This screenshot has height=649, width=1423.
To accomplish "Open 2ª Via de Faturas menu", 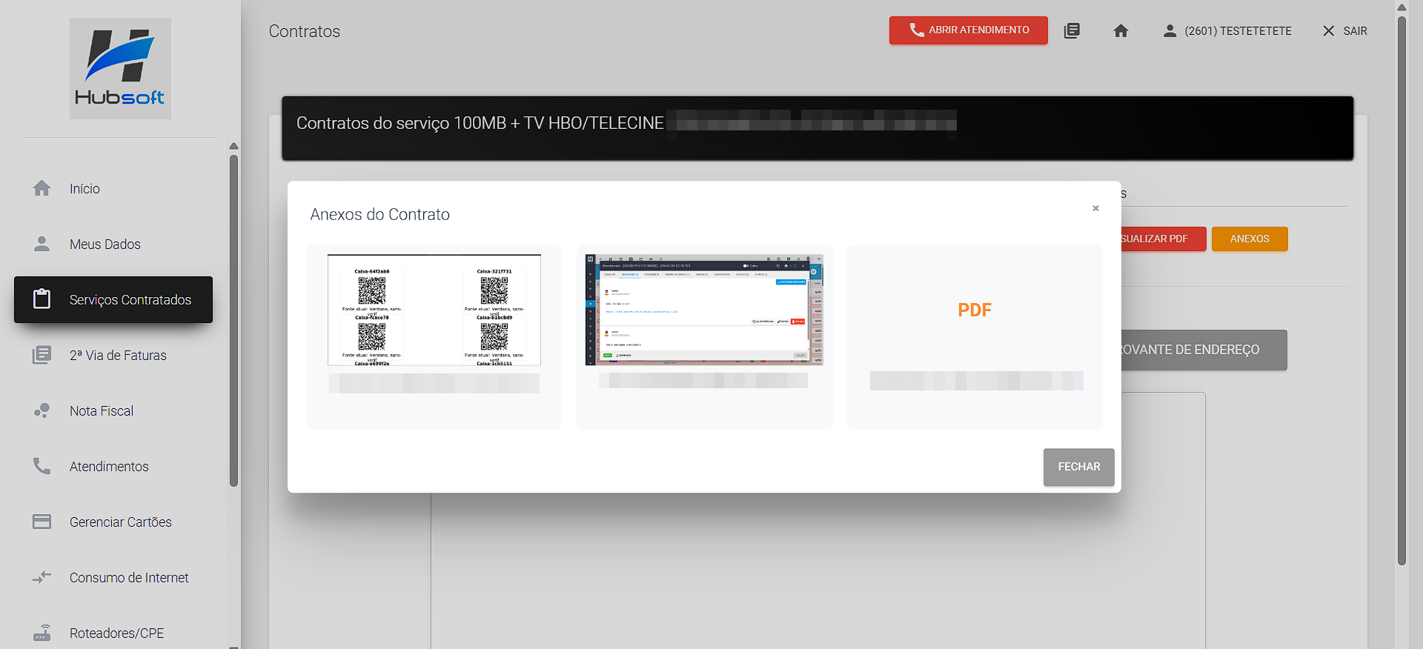I will pyautogui.click(x=113, y=355).
